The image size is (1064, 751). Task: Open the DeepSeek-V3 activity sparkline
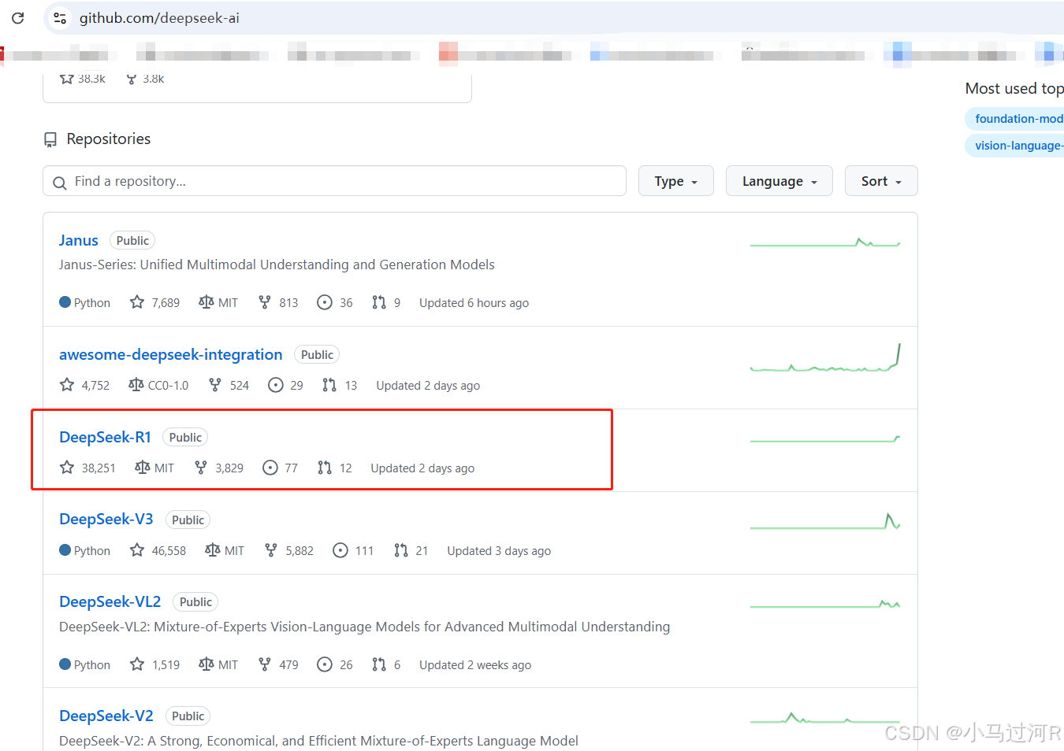825,521
